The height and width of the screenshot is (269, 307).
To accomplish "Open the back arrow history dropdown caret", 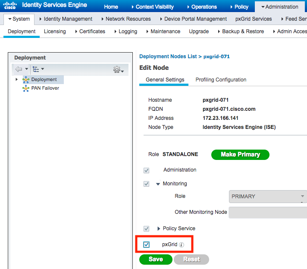I will click(x=26, y=69).
